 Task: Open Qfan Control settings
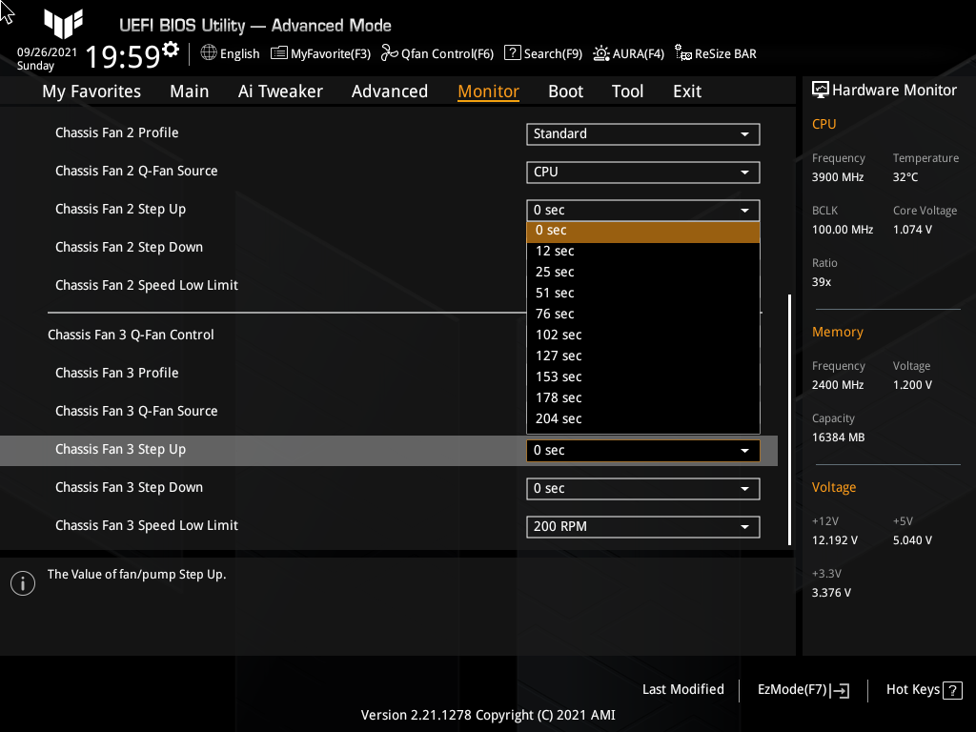[x=437, y=53]
